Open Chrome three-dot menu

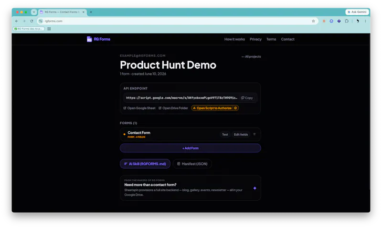click(365, 21)
